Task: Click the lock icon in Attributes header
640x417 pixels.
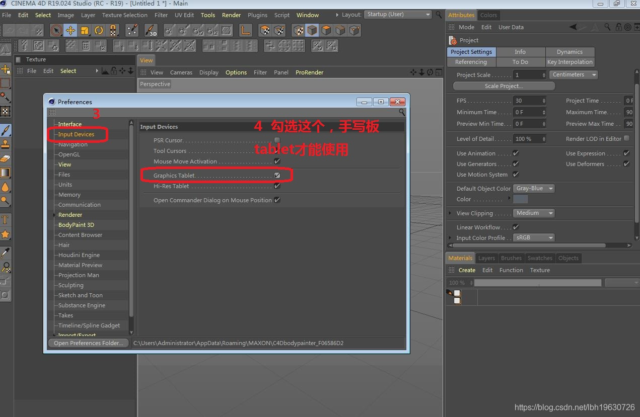Action: pyautogui.click(x=618, y=27)
